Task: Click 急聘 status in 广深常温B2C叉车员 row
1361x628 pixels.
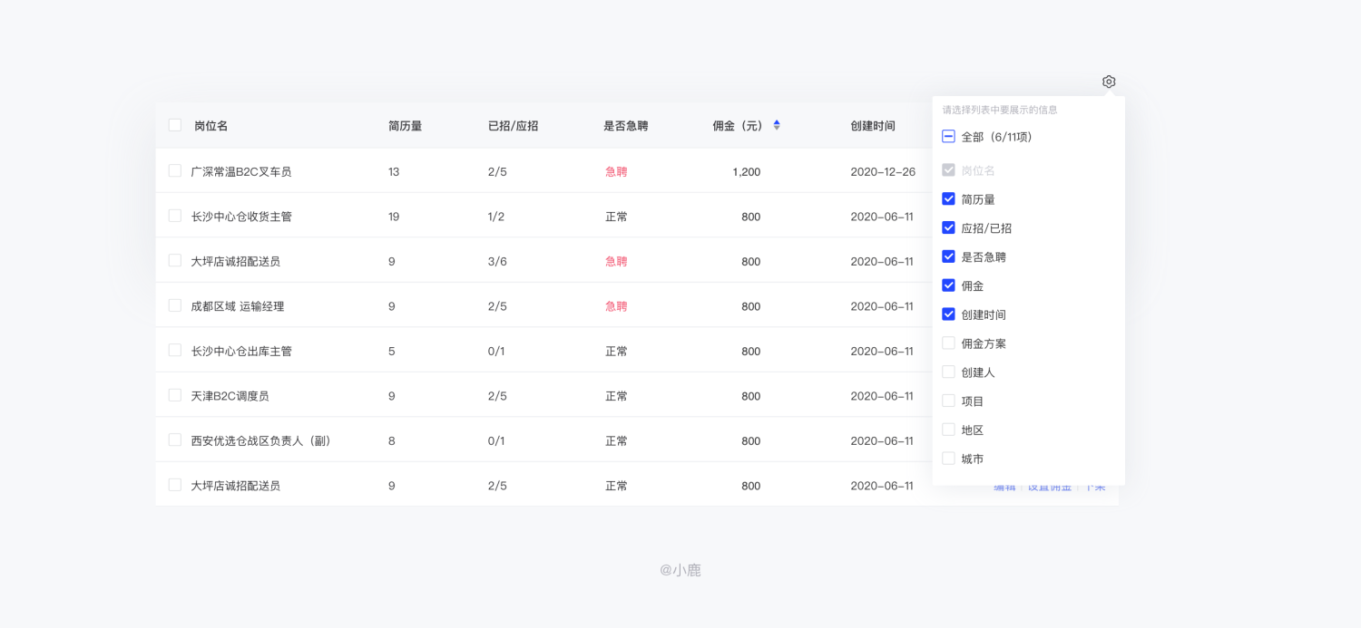Action: pos(616,171)
